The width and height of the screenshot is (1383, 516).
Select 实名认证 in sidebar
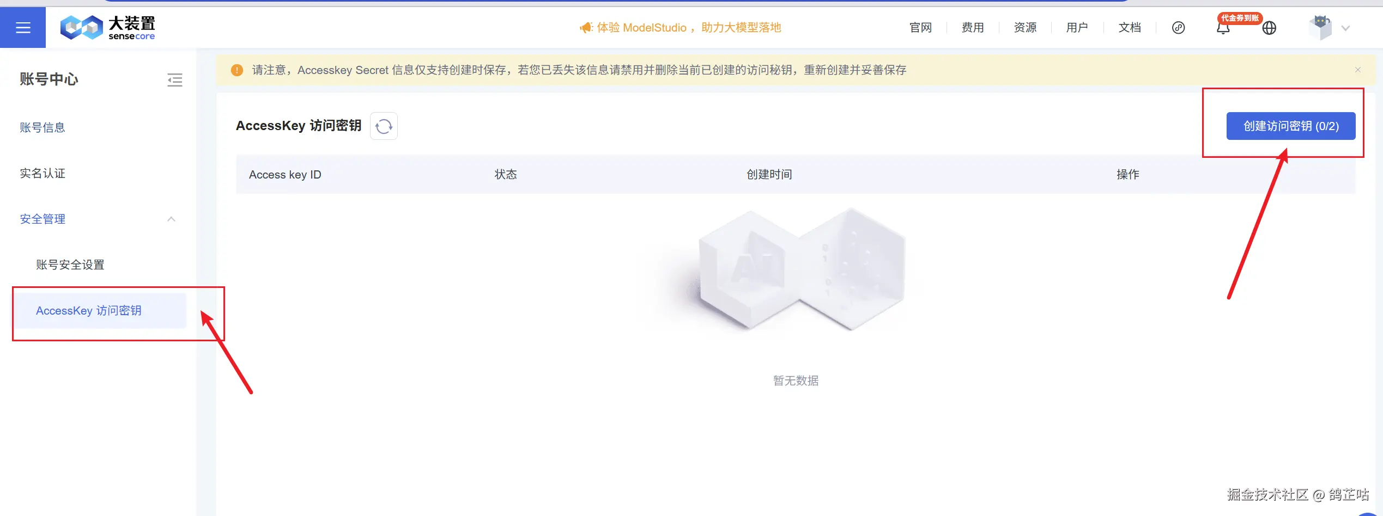click(43, 173)
